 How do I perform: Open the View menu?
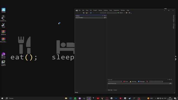[x=87, y=10]
